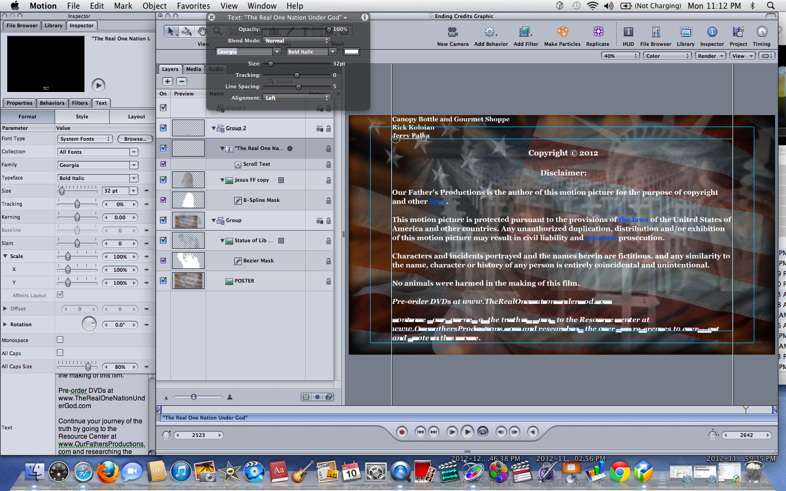This screenshot has height=491, width=786.
Task: Switch to the Filters tab
Action: click(80, 103)
